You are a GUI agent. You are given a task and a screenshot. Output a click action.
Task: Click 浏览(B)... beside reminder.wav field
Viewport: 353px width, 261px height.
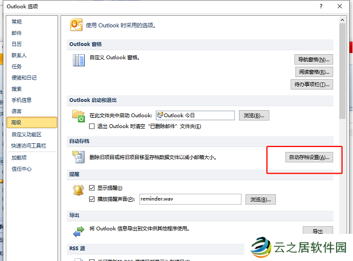pyautogui.click(x=261, y=200)
